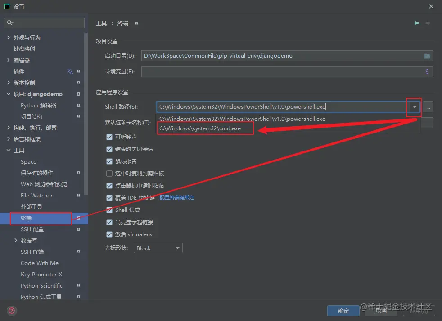Click the settings search input field
Image resolution: width=442 pixels, height=321 pixels.
44,23
